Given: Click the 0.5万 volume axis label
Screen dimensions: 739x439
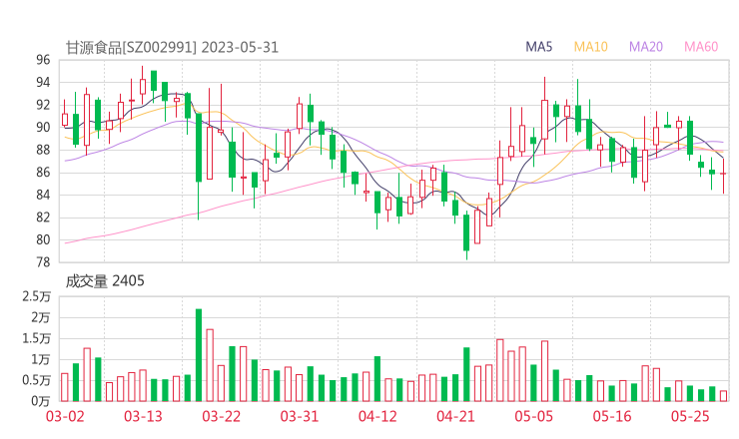Looking at the screenshot, I should click(36, 380).
